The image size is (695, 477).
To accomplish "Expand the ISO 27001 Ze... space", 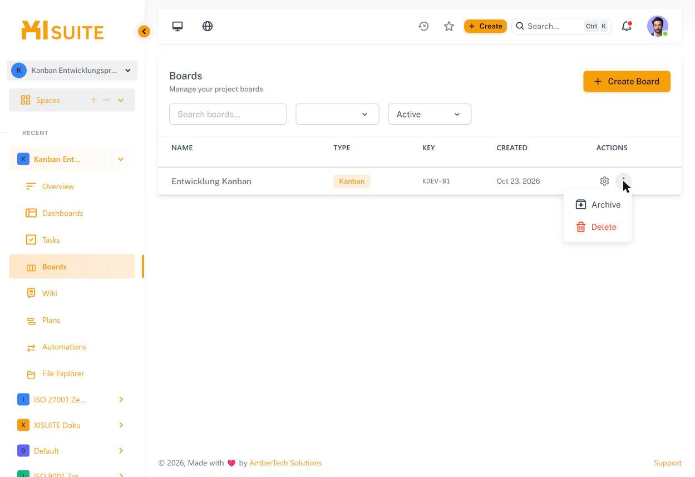I will (121, 400).
